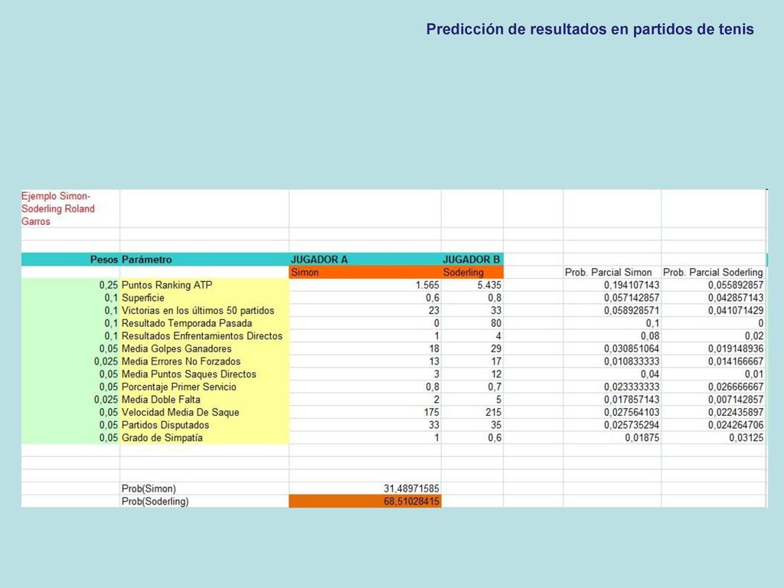Select the orange 'Simon' name cell

(365, 273)
